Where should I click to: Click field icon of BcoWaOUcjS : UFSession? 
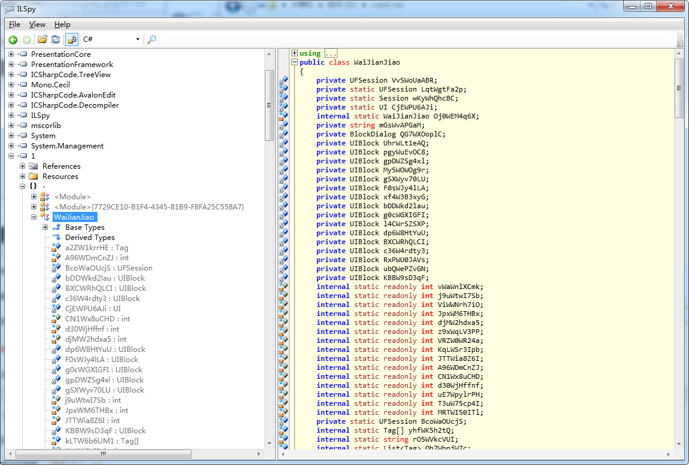(x=56, y=268)
